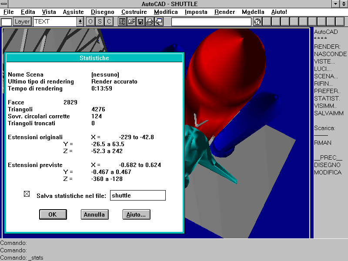Image resolution: width=348 pixels, height=261 pixels.
Task: Click the rendering time value 0:13:59
Action: [x=102, y=88]
